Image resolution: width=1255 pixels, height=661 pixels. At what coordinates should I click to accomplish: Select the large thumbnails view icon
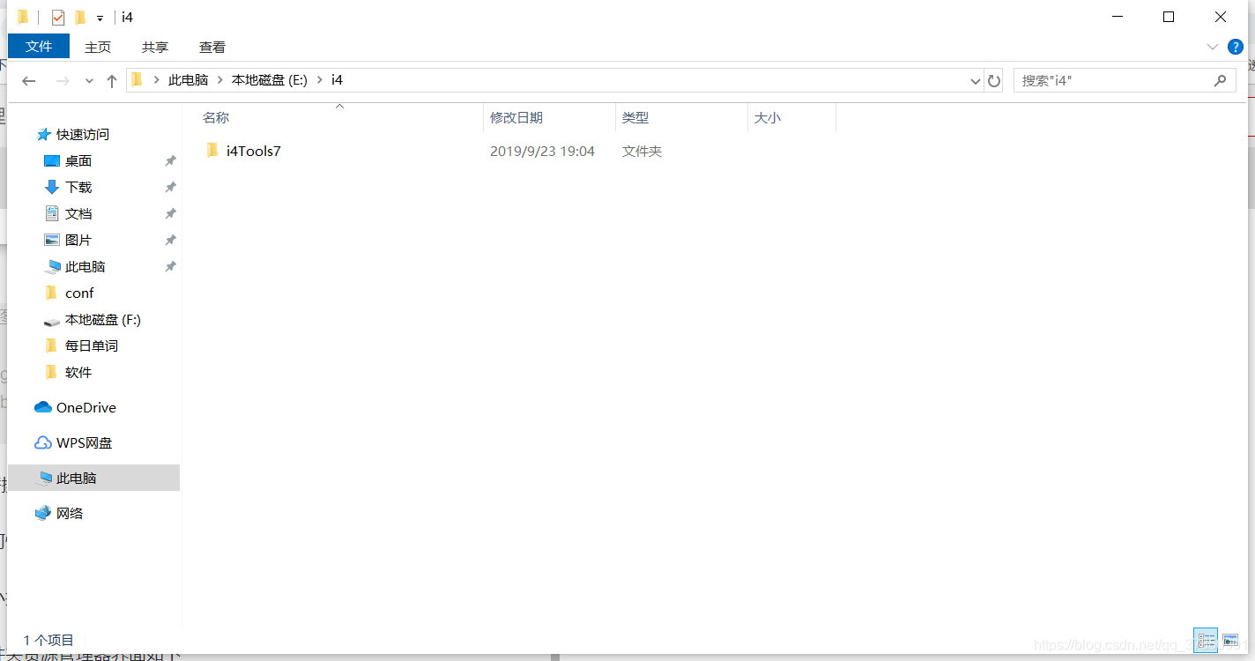1230,640
